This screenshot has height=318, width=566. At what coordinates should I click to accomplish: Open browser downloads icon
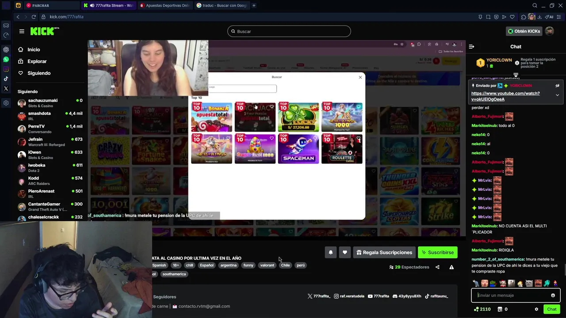[540, 17]
